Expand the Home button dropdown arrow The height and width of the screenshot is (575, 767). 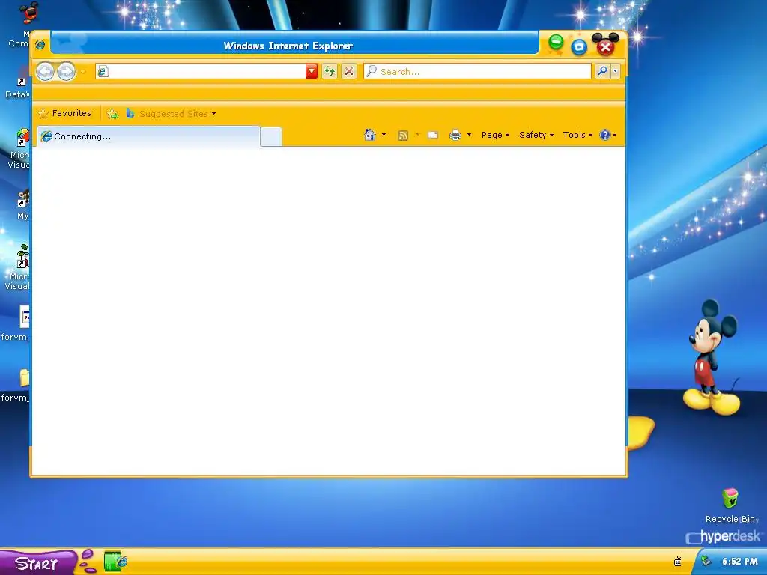pyautogui.click(x=383, y=135)
